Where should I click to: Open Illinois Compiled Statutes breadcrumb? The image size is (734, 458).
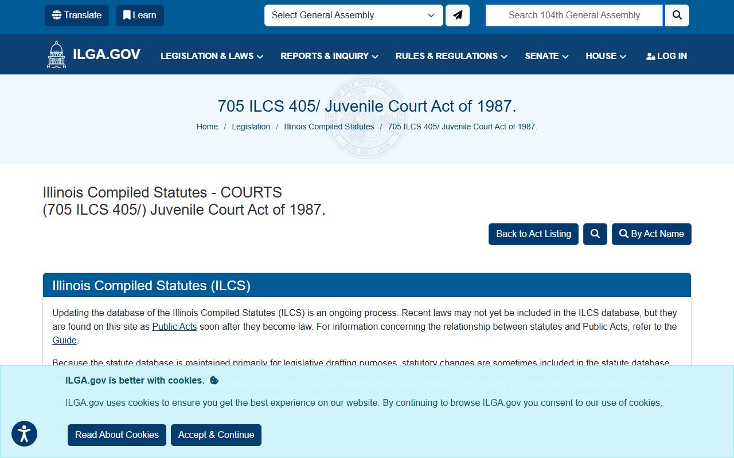[329, 127]
